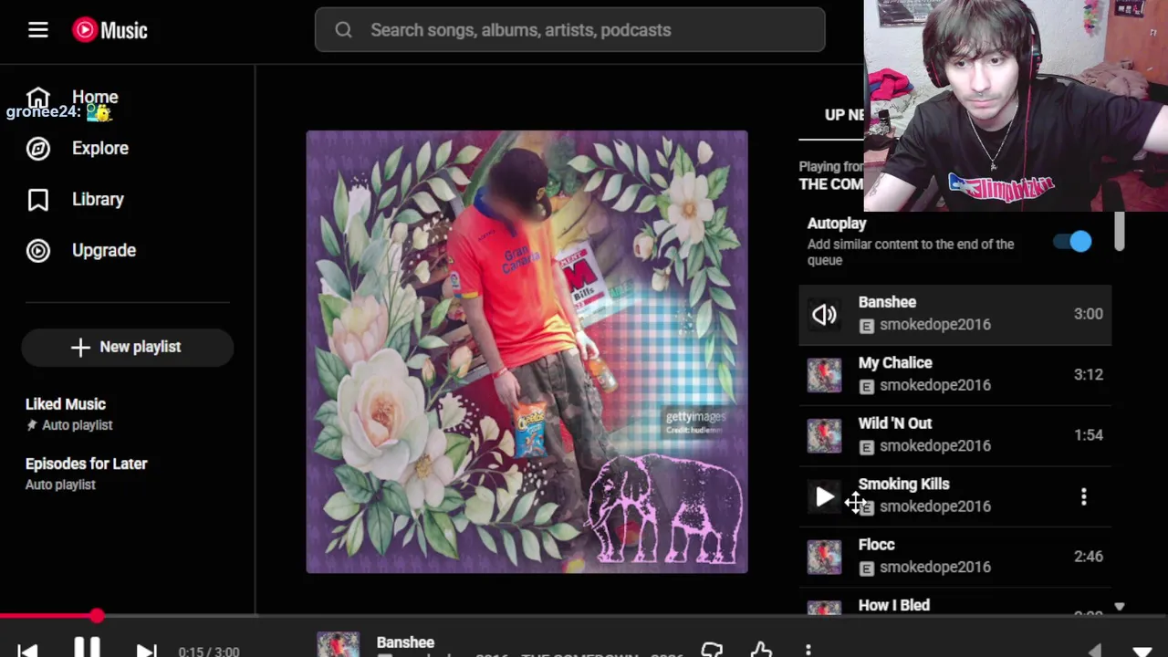Open Library in sidebar
Viewport: 1168px width, 657px height.
click(98, 199)
